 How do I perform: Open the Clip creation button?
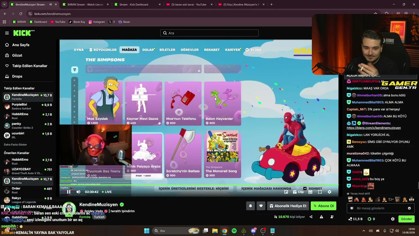pos(298,192)
